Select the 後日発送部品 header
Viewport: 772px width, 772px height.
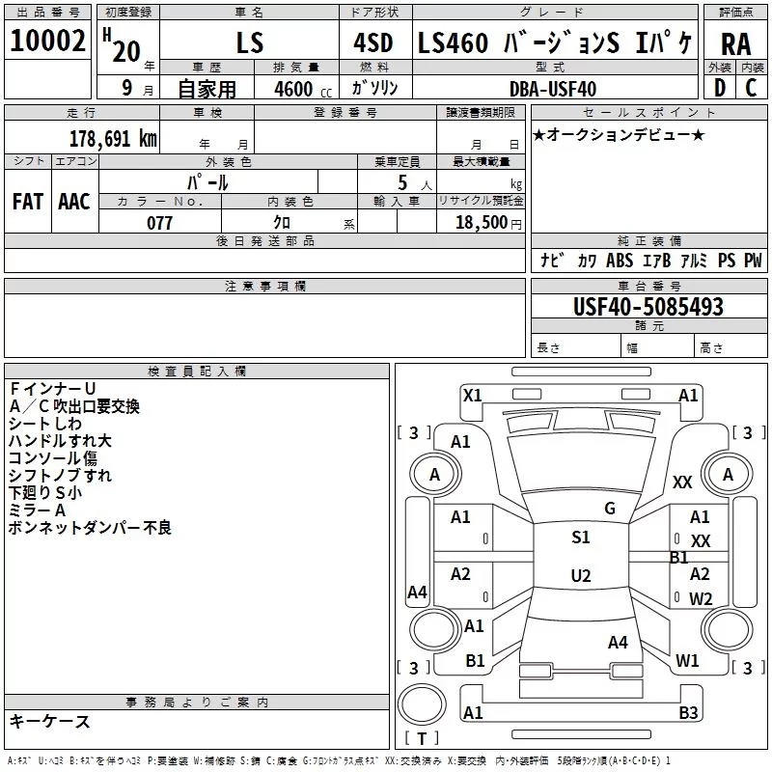(x=264, y=240)
